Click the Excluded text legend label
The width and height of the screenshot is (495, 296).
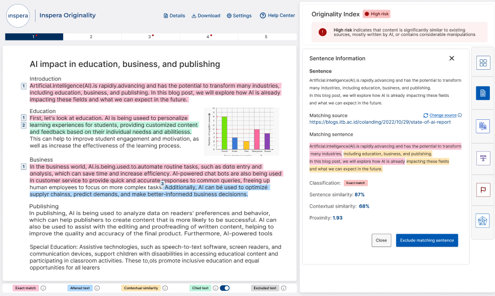point(265,288)
